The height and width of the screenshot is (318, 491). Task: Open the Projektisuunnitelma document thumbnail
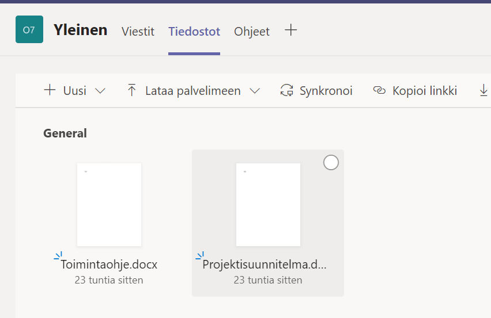tap(268, 204)
